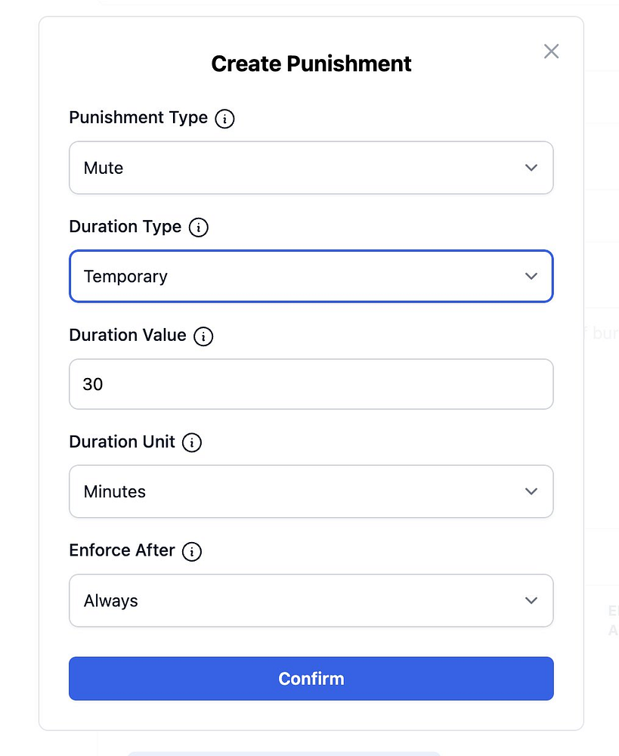This screenshot has height=756, width=619.
Task: Open the Punishment Type dropdown showing Mute
Action: click(311, 168)
